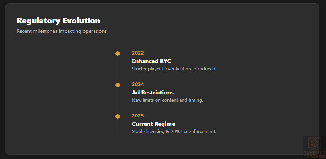The width and height of the screenshot is (326, 159).
Task: Click the 2022 year label
Action: (138, 53)
